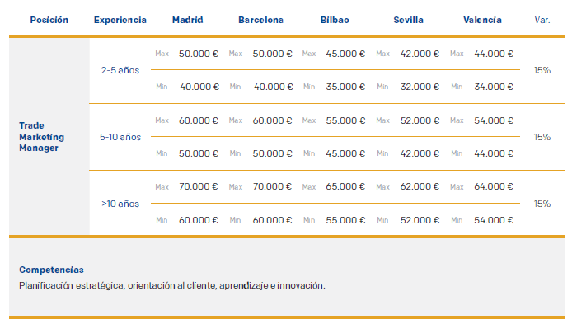
Task: Click the 2-5 años experience row label
Action: (x=120, y=70)
